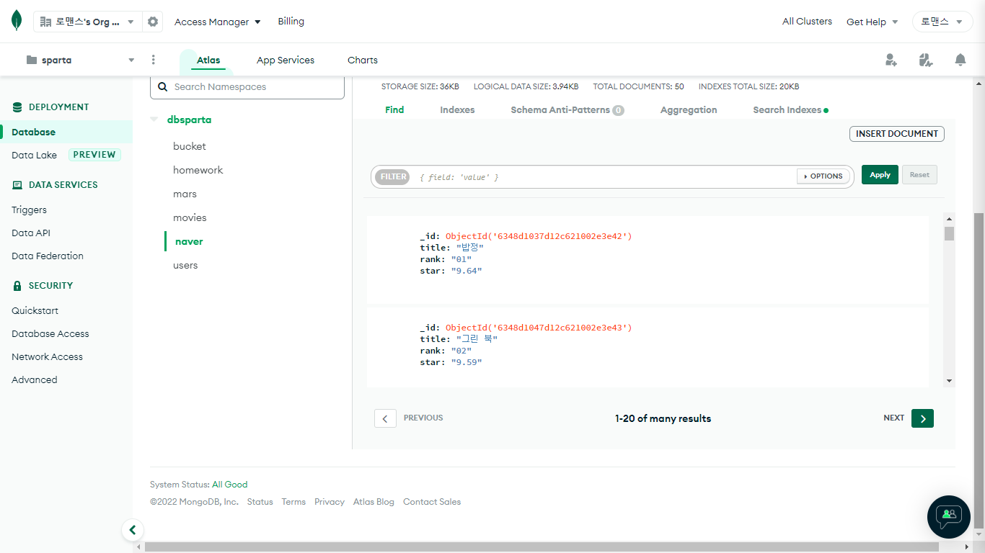Click the FILTER label pill
985x553 pixels.
pos(393,177)
